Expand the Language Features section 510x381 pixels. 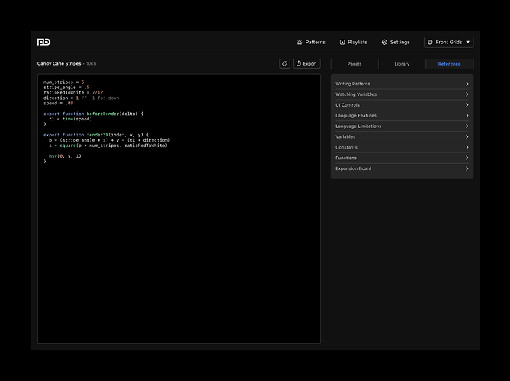pos(402,115)
